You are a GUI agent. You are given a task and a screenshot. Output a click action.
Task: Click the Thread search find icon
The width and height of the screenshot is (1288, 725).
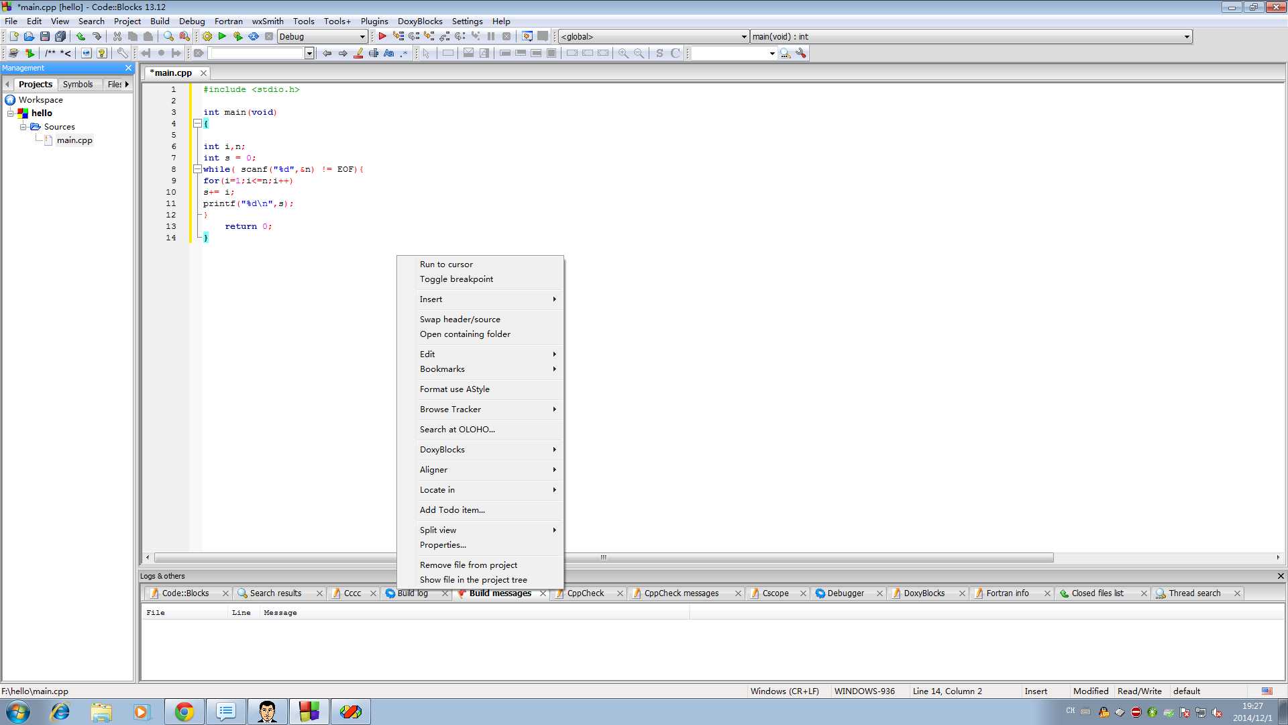tap(785, 53)
